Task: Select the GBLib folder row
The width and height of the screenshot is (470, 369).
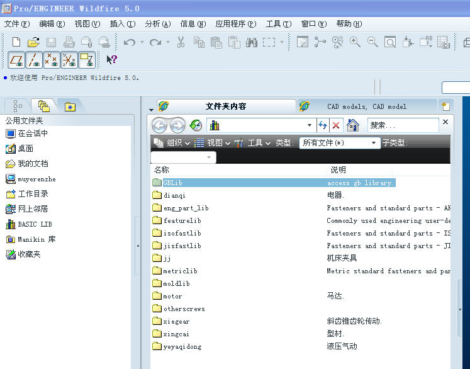Action: (274, 183)
